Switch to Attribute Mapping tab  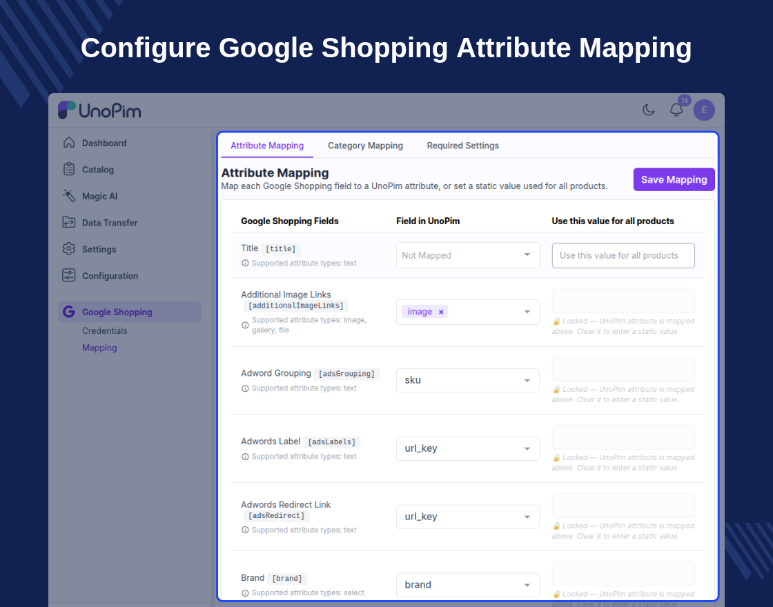267,146
